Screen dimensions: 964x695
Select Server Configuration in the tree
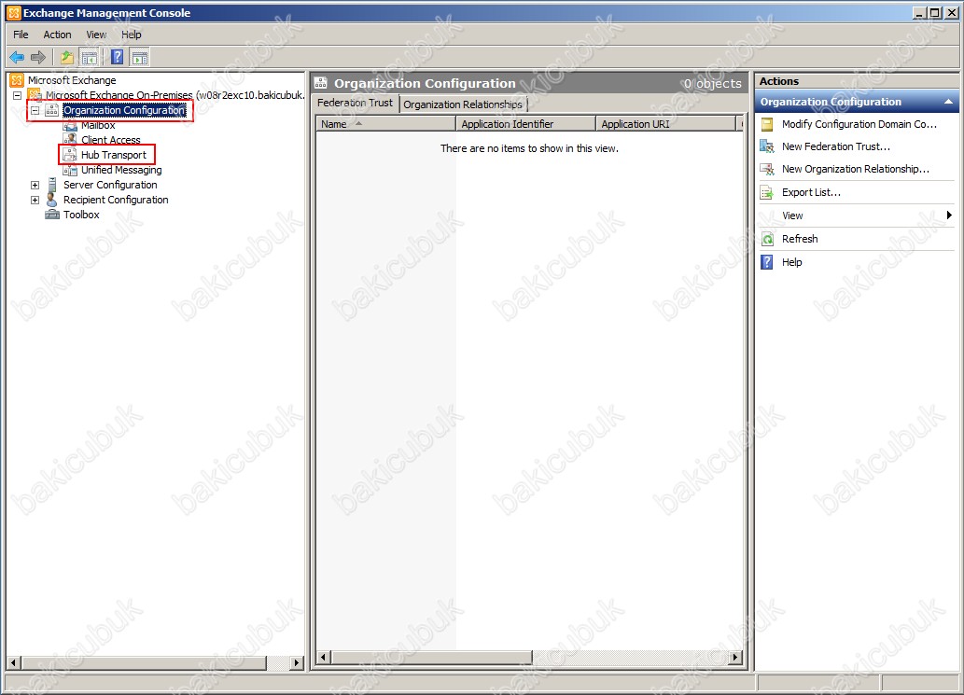110,185
